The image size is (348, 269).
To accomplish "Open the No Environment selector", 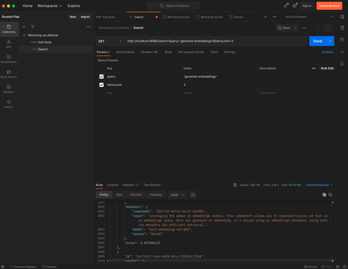I will pos(309,17).
